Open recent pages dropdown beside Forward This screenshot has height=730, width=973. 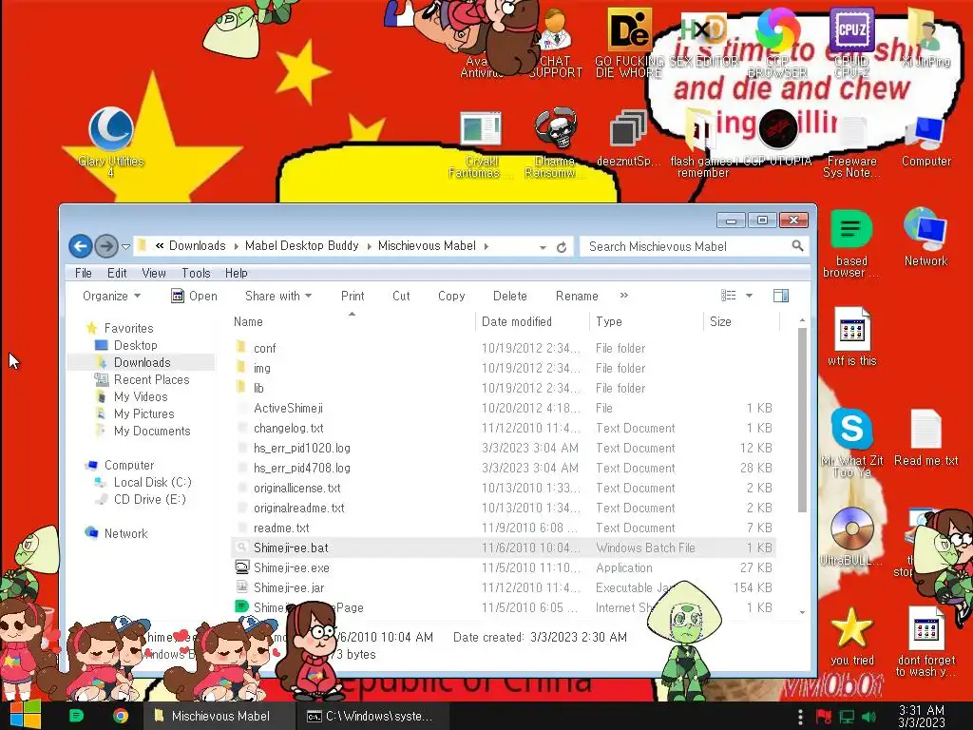point(125,246)
